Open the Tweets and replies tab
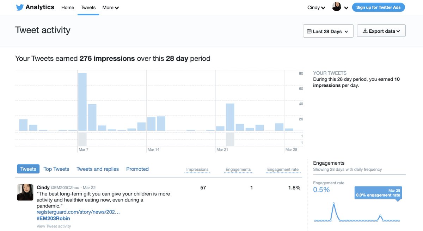423x231 pixels. coord(98,169)
